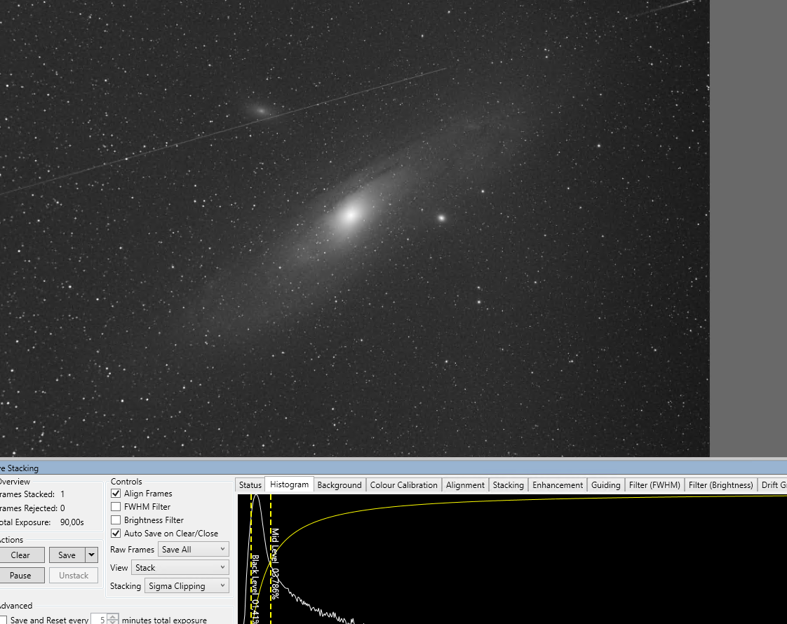Open the Enhancement tab

[x=558, y=485]
